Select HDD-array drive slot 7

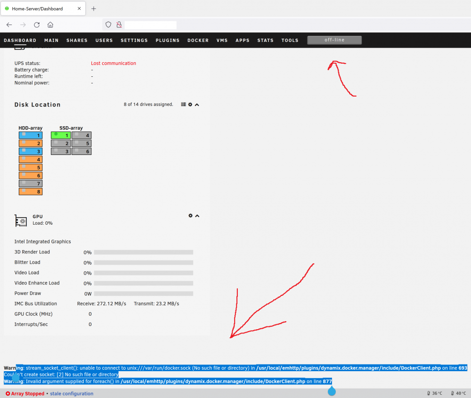31,184
